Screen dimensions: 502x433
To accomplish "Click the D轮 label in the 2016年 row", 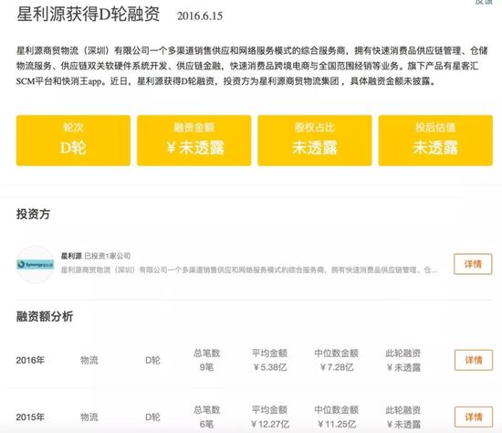I will tap(152, 360).
